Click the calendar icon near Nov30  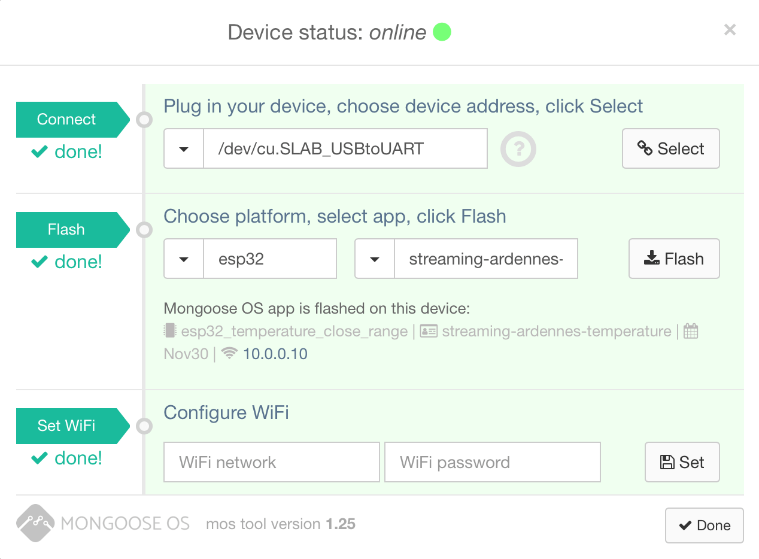point(691,331)
